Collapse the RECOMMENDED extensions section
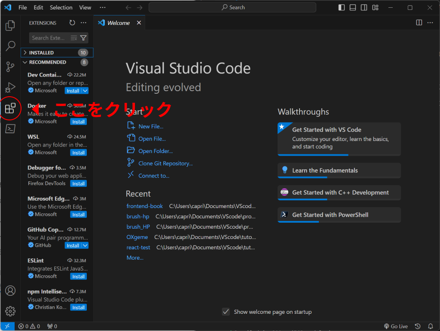This screenshot has height=331, width=440. click(x=57, y=62)
